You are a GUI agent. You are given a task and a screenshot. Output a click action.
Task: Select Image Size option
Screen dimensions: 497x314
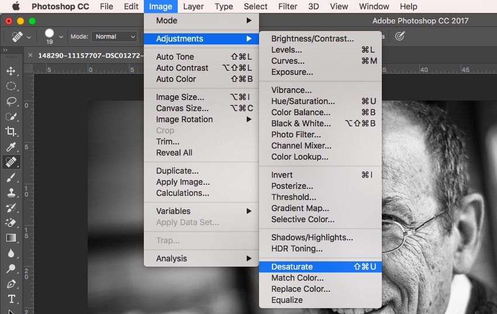click(x=201, y=97)
